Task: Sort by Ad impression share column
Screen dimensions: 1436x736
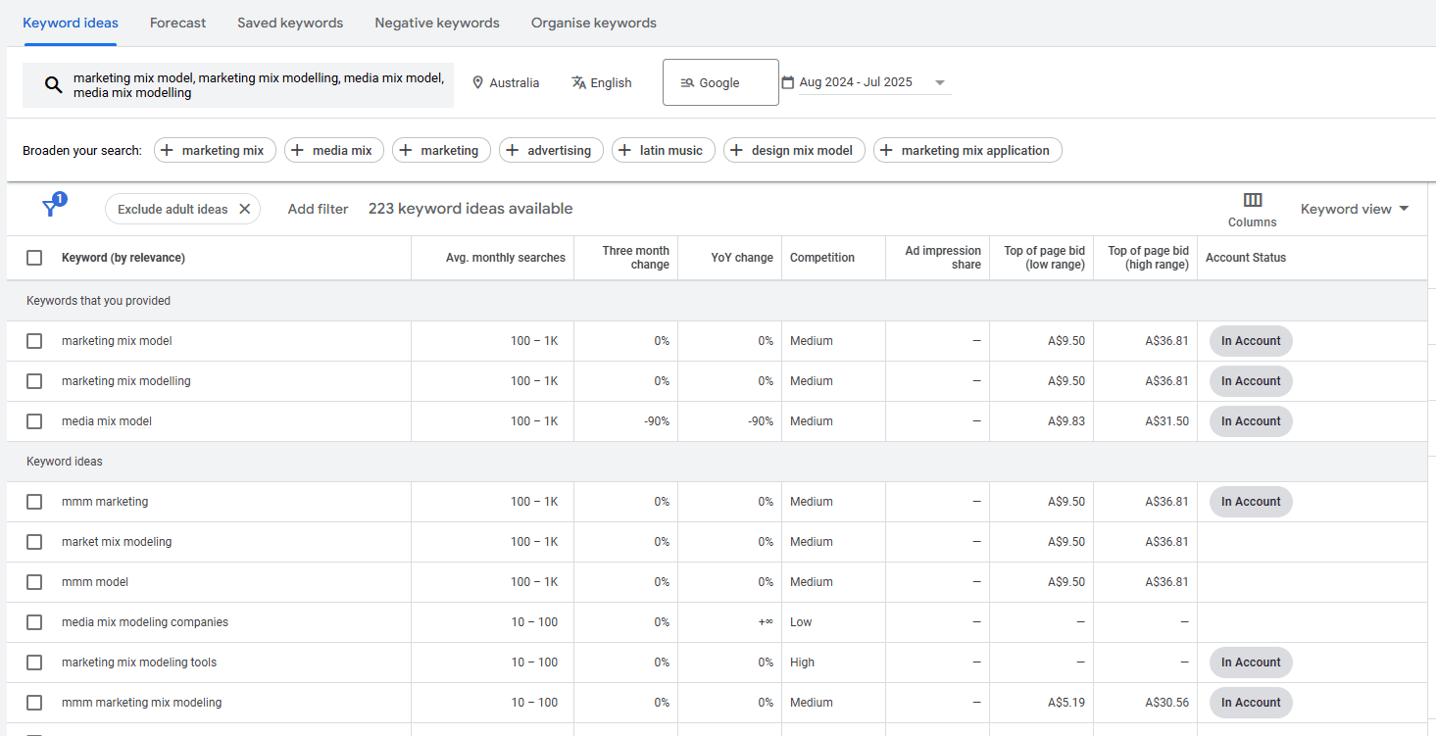Action: [x=943, y=258]
